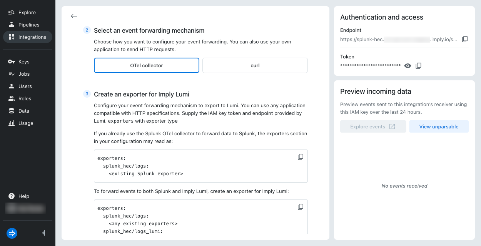This screenshot has width=481, height=246.
Task: Click 'Preview incoming data' heading
Action: [x=376, y=91]
